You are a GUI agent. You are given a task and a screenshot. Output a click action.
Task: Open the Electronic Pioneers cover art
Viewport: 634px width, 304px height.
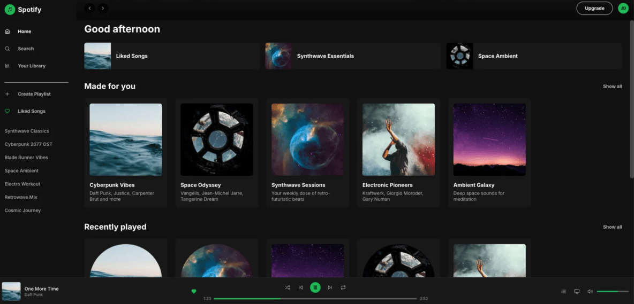(399, 139)
